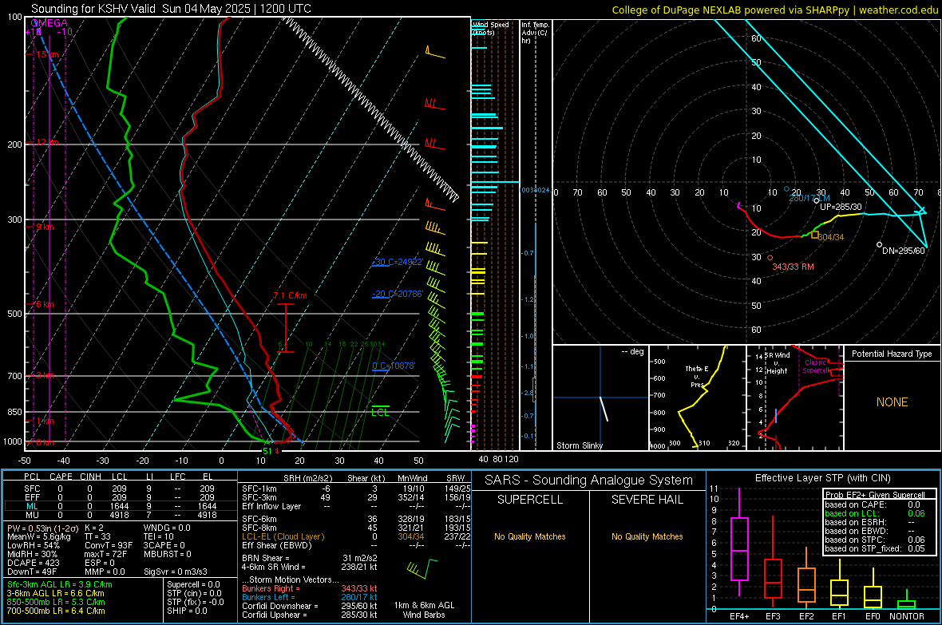Click the SEVERE HAIL column heading in SARS
942x625 pixels.
pyautogui.click(x=647, y=500)
